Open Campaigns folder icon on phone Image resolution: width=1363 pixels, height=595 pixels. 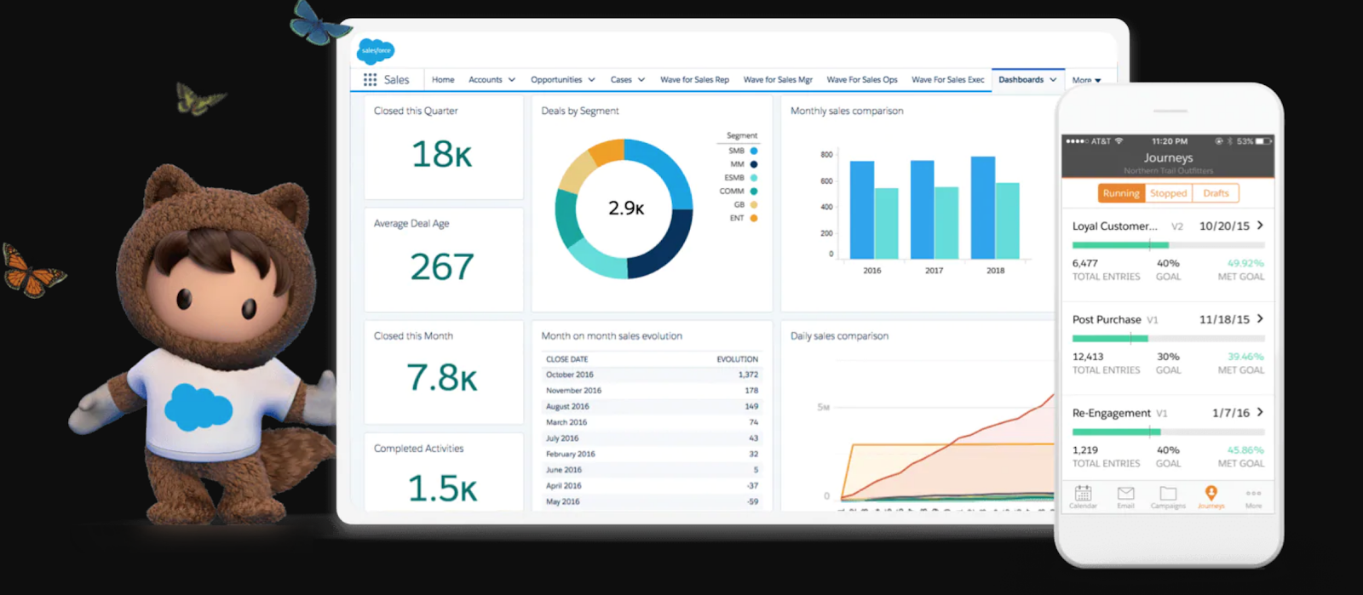1168,493
